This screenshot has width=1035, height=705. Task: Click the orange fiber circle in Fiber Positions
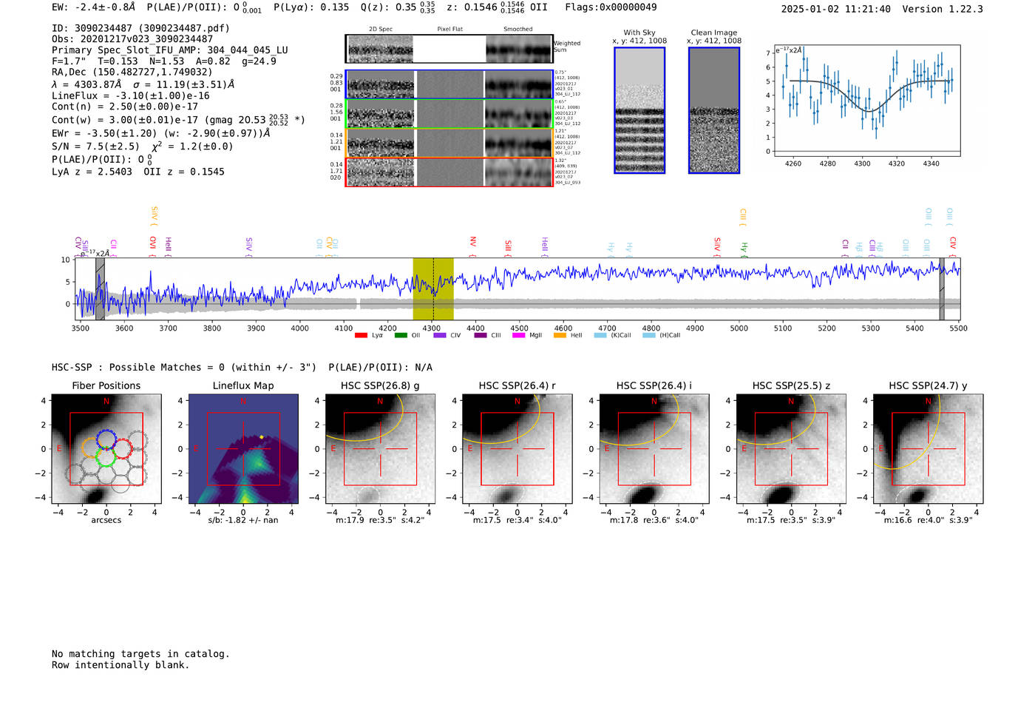tap(90, 448)
